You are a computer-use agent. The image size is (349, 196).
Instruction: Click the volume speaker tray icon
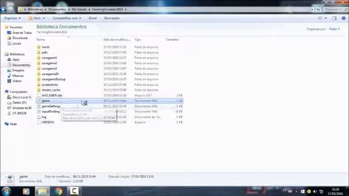point(315,191)
